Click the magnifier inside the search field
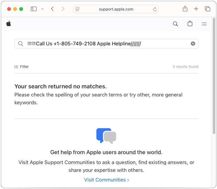The height and width of the screenshot is (189, 217). coord(21,44)
